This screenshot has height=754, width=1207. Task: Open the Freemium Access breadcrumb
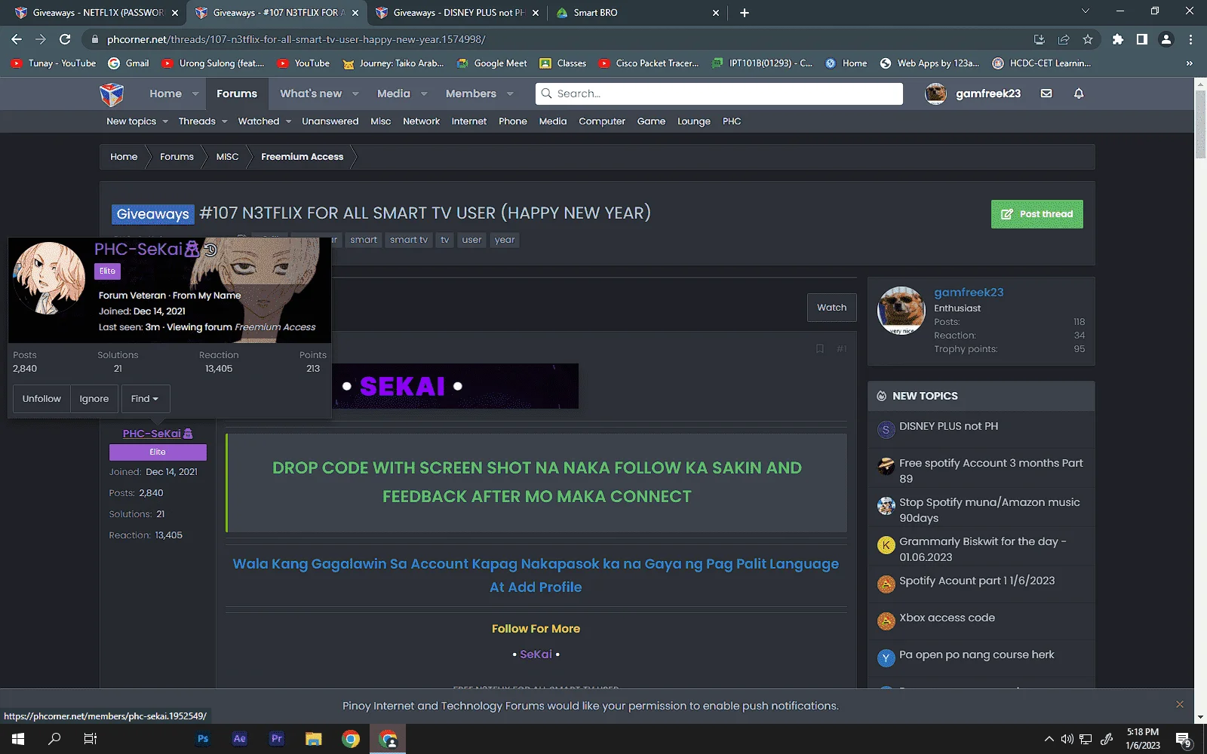click(302, 157)
